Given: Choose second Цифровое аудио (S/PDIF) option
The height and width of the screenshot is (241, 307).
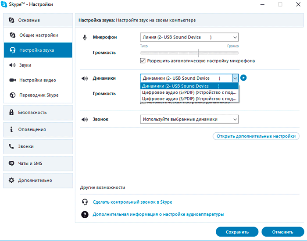Looking at the screenshot, I should pyautogui.click(x=189, y=99).
